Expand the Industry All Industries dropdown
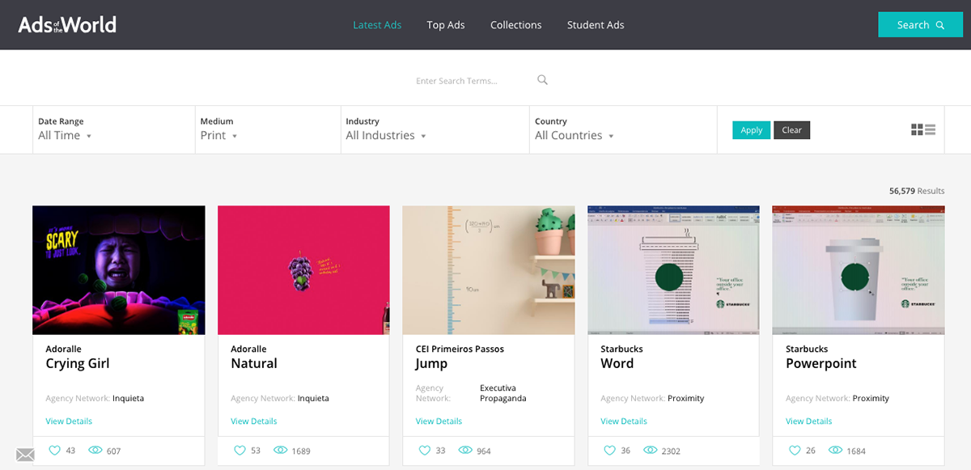 pos(386,135)
